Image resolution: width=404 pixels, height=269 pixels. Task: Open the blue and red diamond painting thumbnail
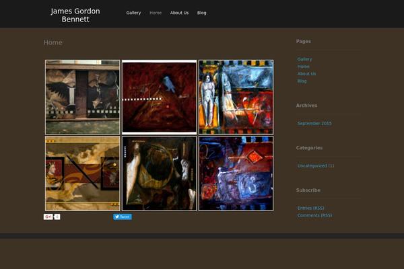tap(236, 174)
